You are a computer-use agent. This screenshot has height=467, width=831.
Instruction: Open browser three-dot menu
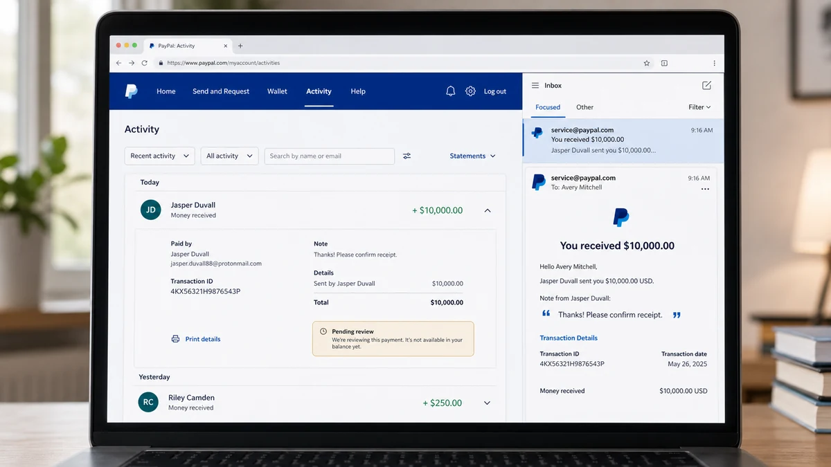(714, 63)
